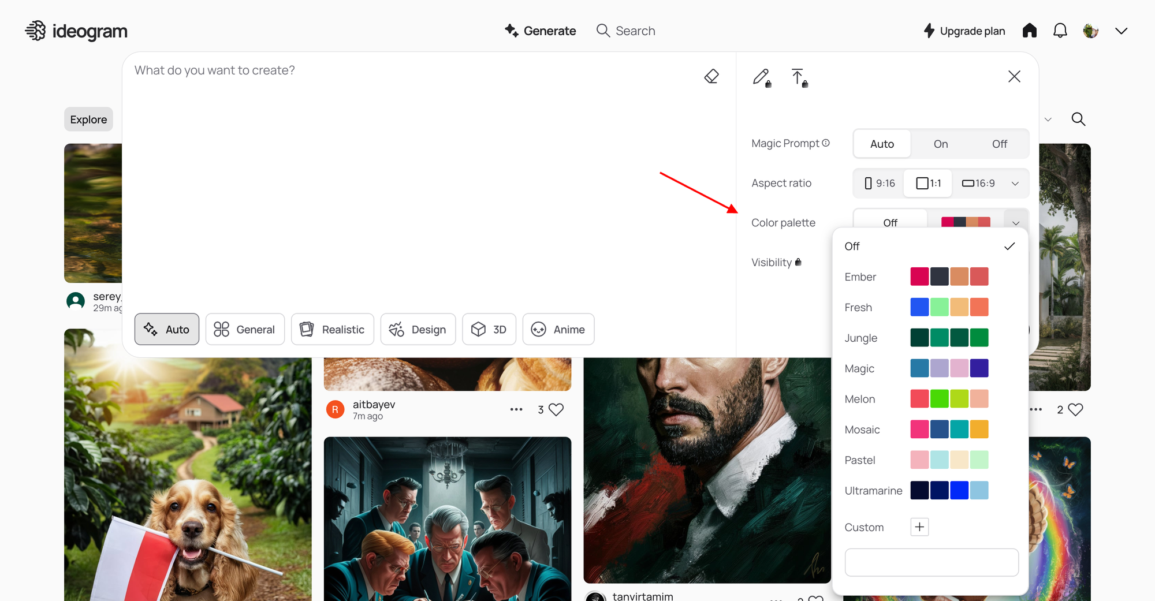
Task: Click the Upgrade plan link
Action: 964,31
